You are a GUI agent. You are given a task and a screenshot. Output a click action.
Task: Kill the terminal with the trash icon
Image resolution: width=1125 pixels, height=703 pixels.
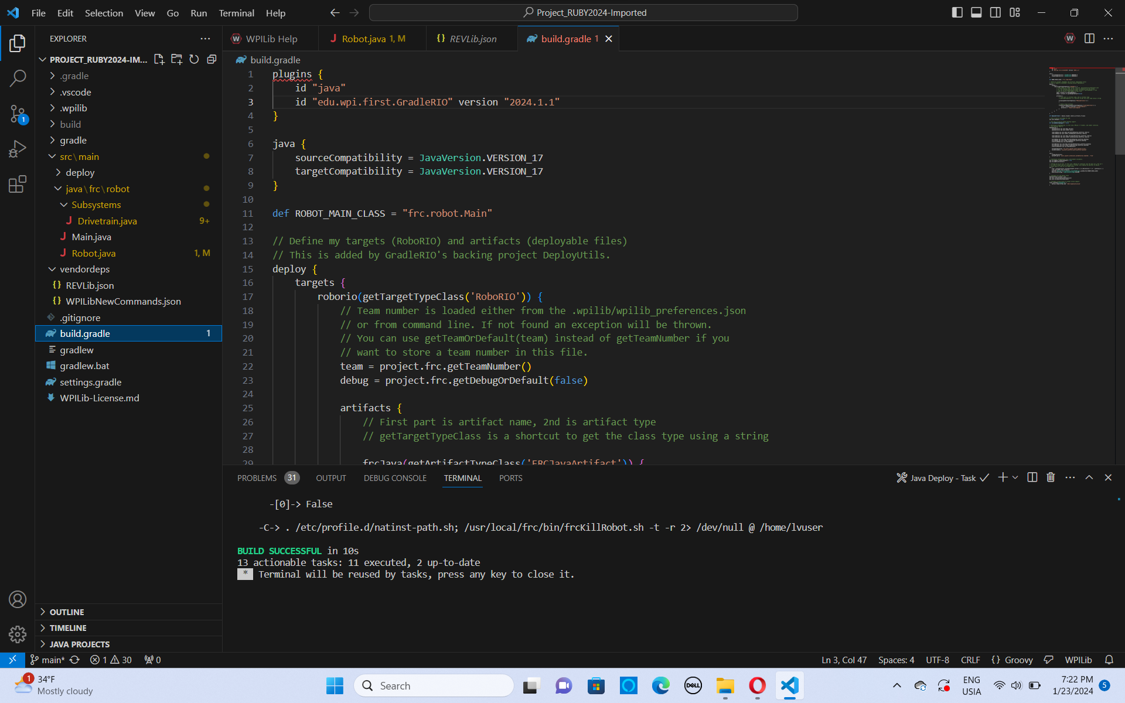pyautogui.click(x=1050, y=477)
